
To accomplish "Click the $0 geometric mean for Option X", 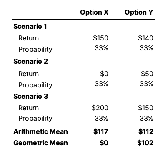I will point(104,143).
